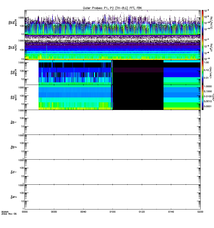Click the empty 'thc fb 2' plot panel
This screenshot has height=228, width=214.
tap(112, 197)
